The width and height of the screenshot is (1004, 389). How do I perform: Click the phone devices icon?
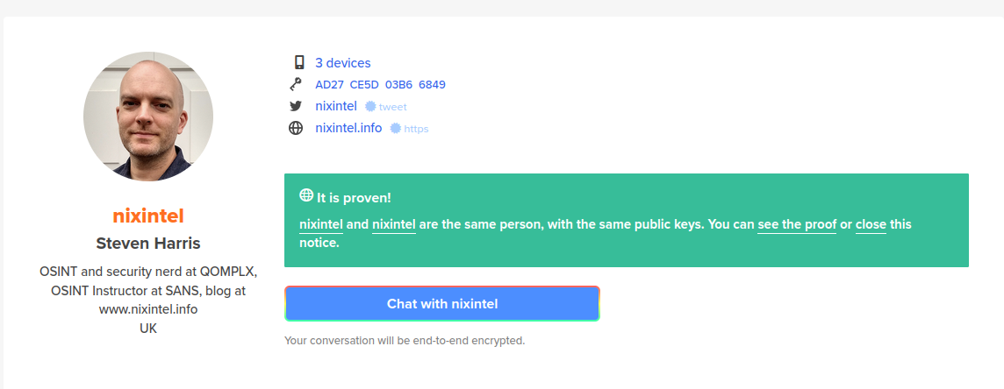click(298, 62)
